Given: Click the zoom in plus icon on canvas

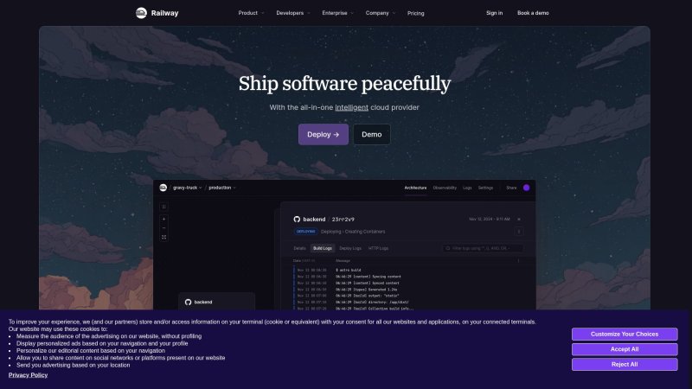Looking at the screenshot, I should (163, 219).
